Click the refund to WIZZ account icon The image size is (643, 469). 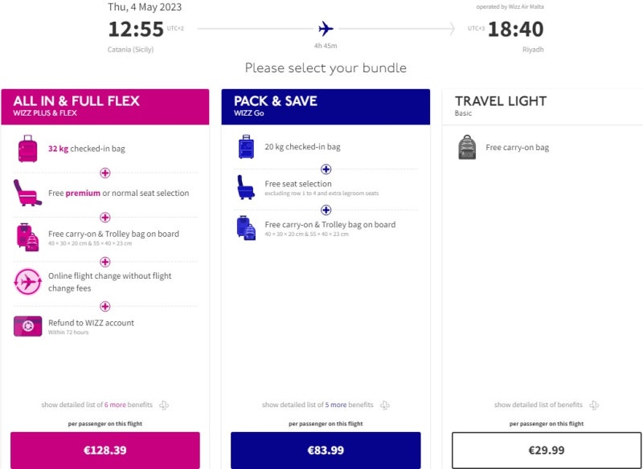(28, 325)
